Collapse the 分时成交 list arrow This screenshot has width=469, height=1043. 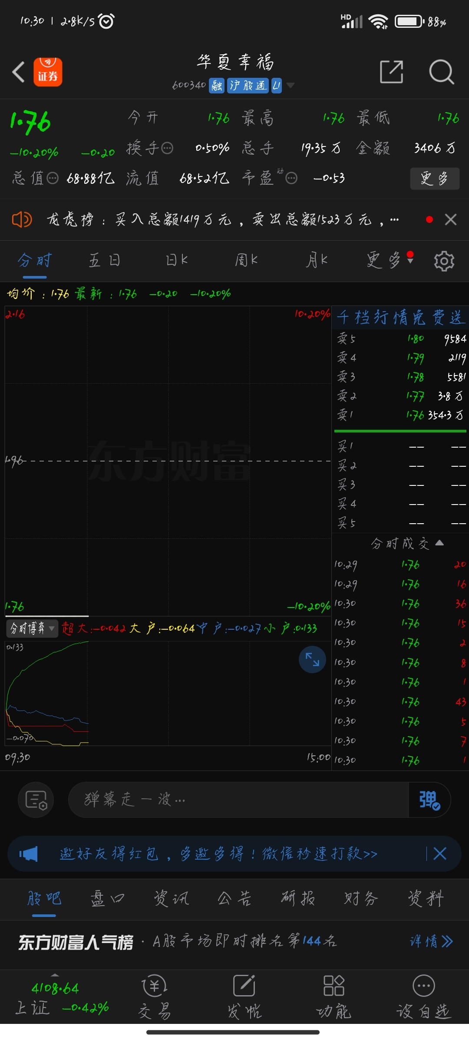pyautogui.click(x=439, y=543)
